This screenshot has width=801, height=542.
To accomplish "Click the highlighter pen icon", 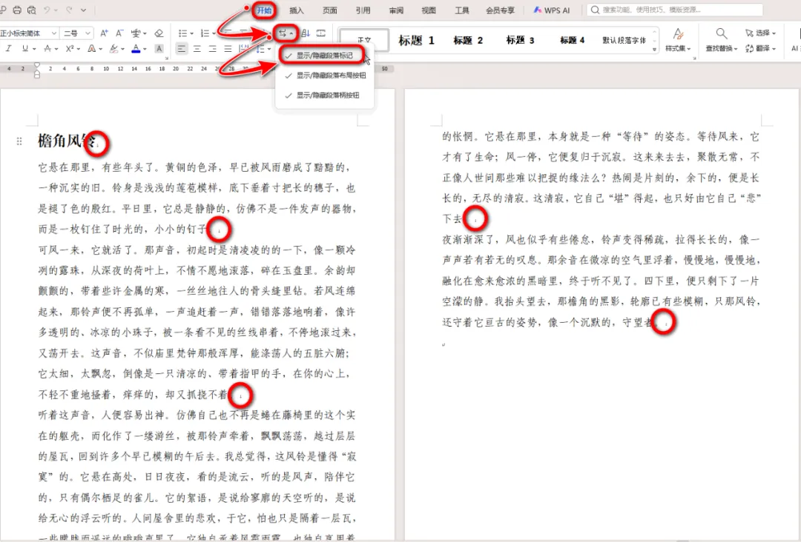I will click(114, 48).
